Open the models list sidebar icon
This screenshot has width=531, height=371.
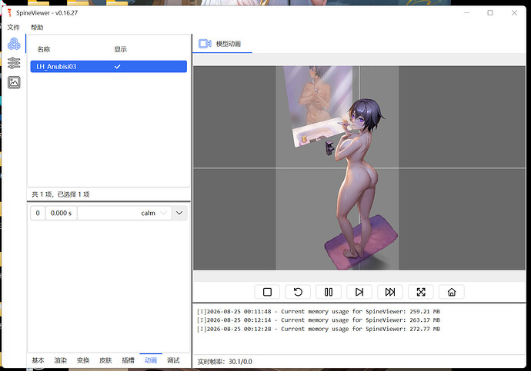14,44
